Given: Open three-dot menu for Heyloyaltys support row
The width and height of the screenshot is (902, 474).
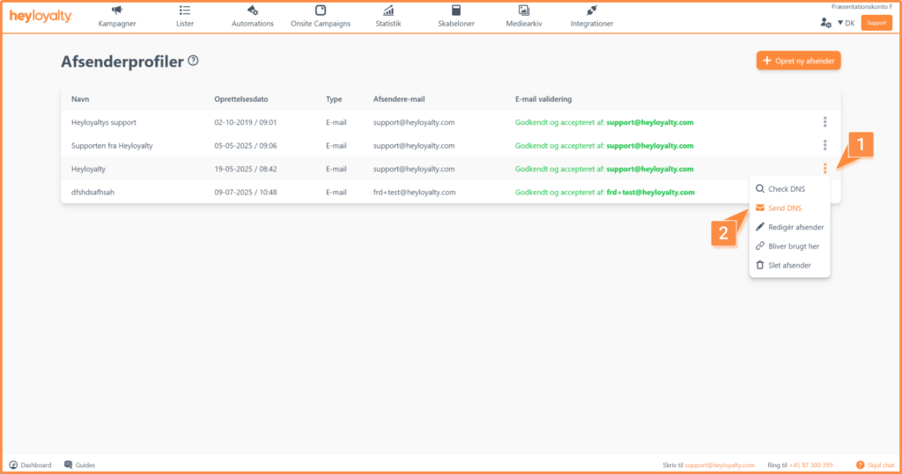Looking at the screenshot, I should 824,121.
